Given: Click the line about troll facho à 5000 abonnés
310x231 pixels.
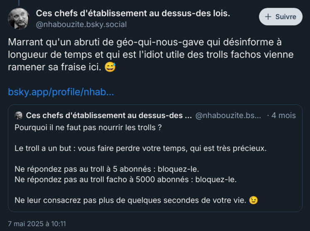Looking at the screenshot, I should tap(125, 179).
